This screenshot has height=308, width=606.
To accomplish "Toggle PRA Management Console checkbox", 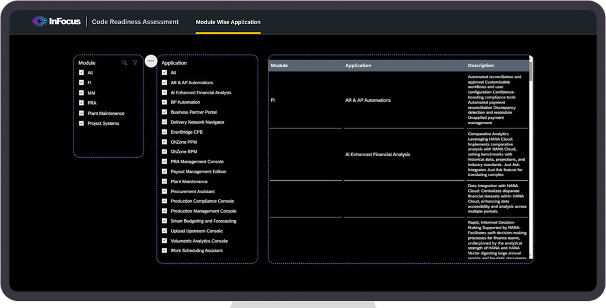I will [164, 162].
